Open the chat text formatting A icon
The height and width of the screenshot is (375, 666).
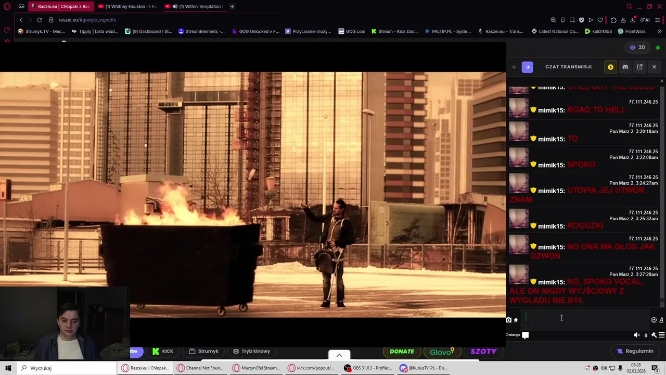click(662, 320)
